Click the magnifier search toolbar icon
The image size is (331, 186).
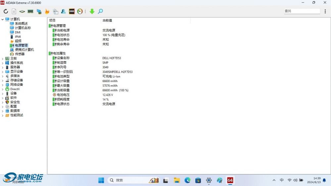pos(101,11)
